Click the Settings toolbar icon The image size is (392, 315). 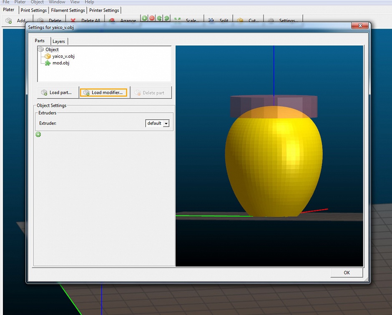coord(283,20)
